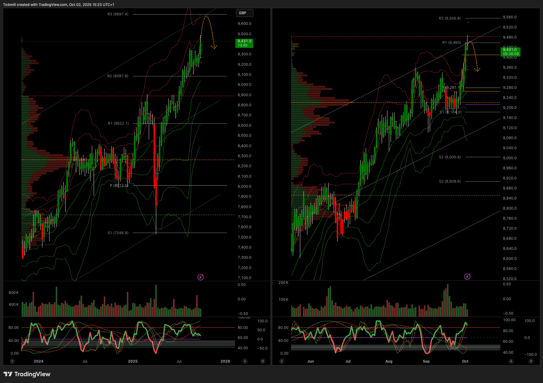Toggle auto scale A on left chart

tap(245, 361)
